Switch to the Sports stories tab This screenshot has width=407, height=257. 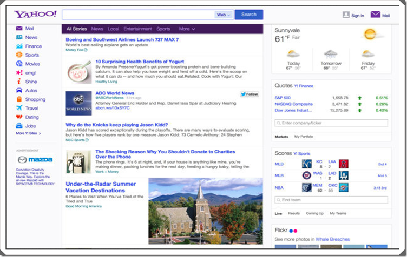coord(163,29)
